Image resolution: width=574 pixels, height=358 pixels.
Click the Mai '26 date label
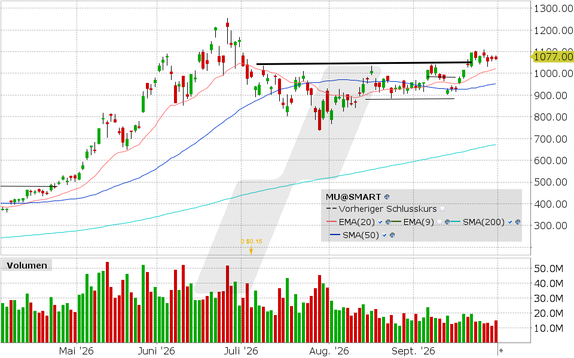[x=76, y=351]
